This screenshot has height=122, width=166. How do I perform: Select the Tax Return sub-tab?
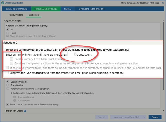pyautogui.click(x=33, y=15)
